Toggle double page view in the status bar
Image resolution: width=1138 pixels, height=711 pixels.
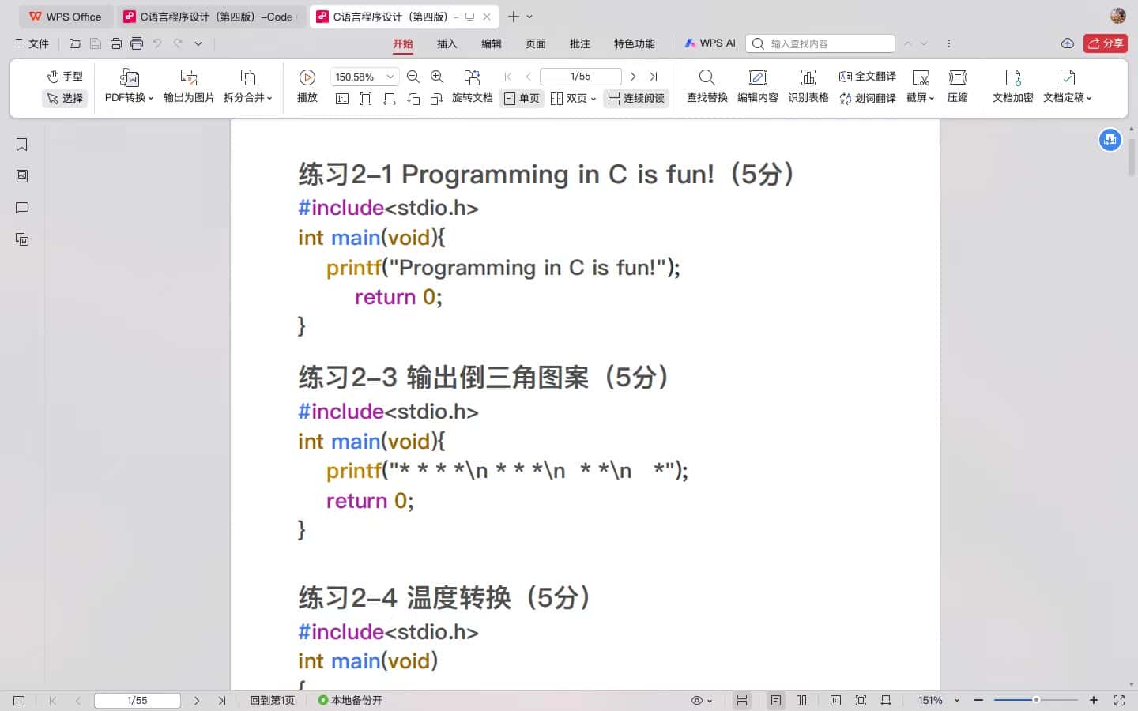(x=801, y=700)
